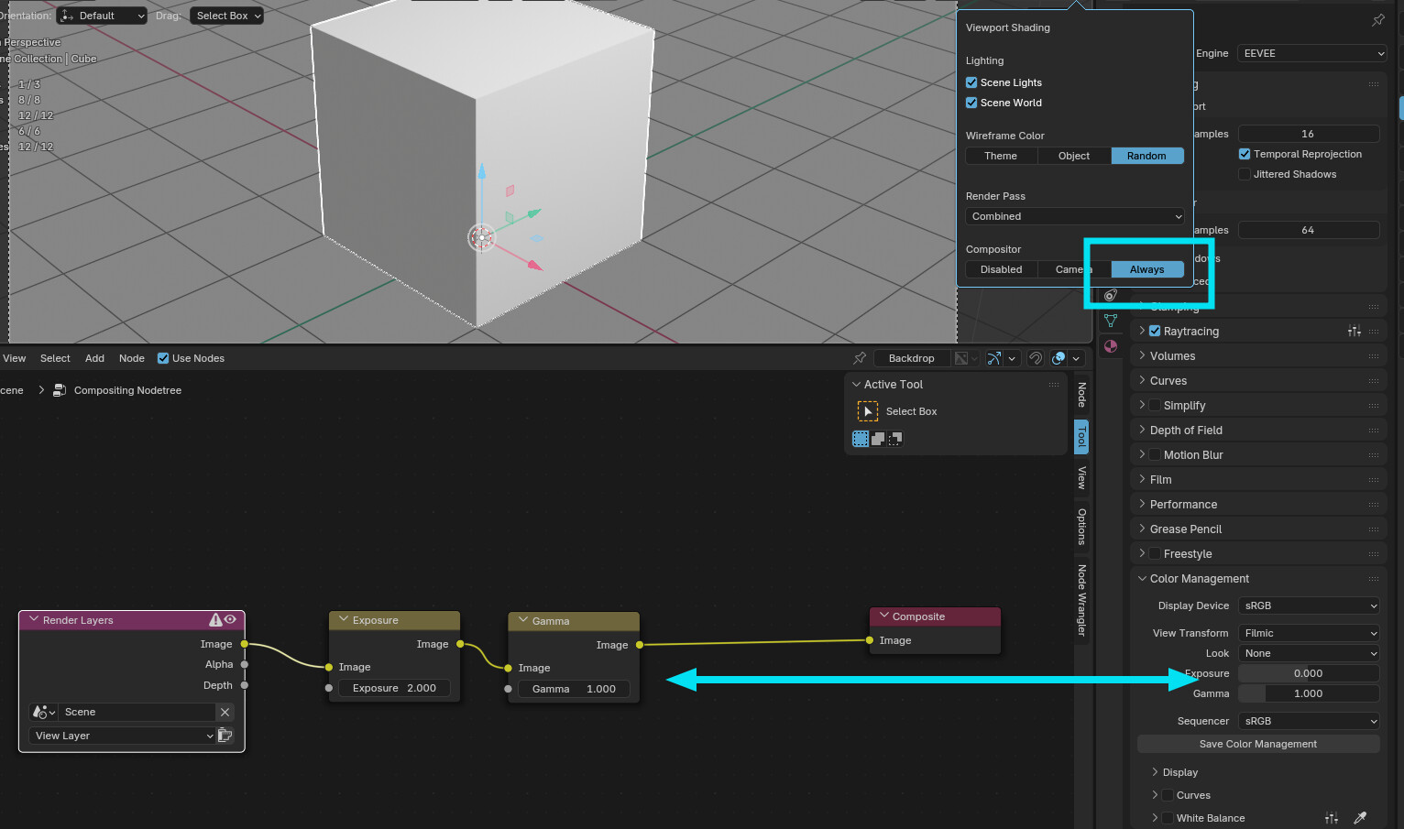The height and width of the screenshot is (829, 1404).
Task: Open the render Engine EEVEE dropdown
Action: 1311,53
